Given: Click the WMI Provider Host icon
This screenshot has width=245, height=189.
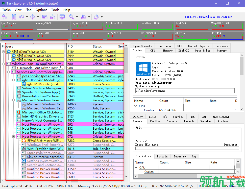Looking at the screenshot, I should pos(24,149).
